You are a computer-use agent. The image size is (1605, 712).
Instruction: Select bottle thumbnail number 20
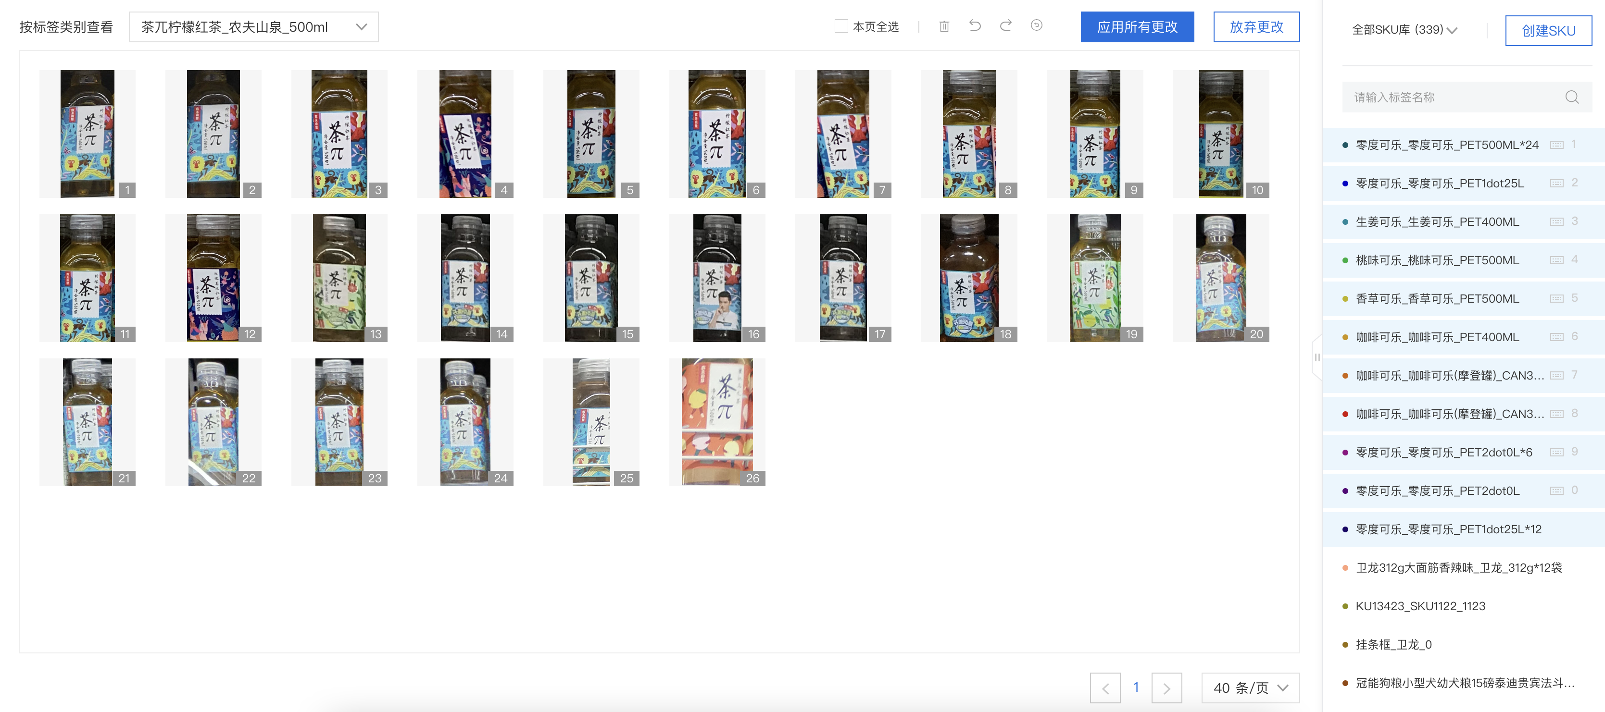click(x=1220, y=278)
